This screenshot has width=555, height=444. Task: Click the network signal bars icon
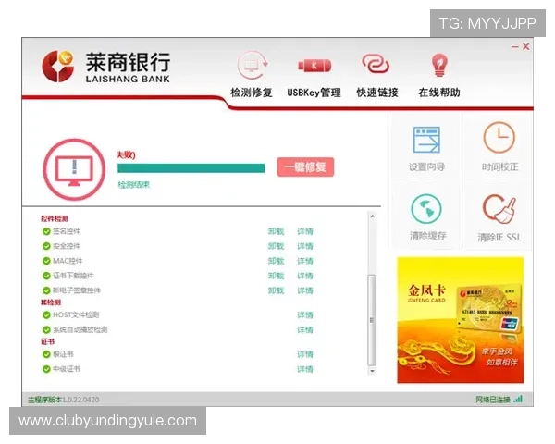pos(518,399)
